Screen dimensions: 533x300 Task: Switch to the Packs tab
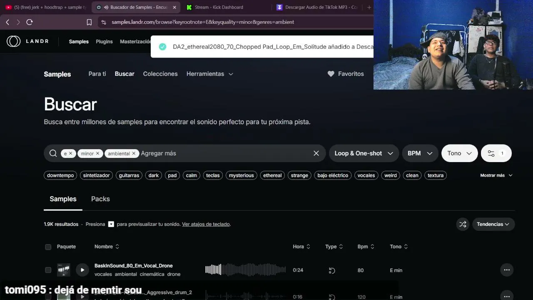[x=100, y=199]
